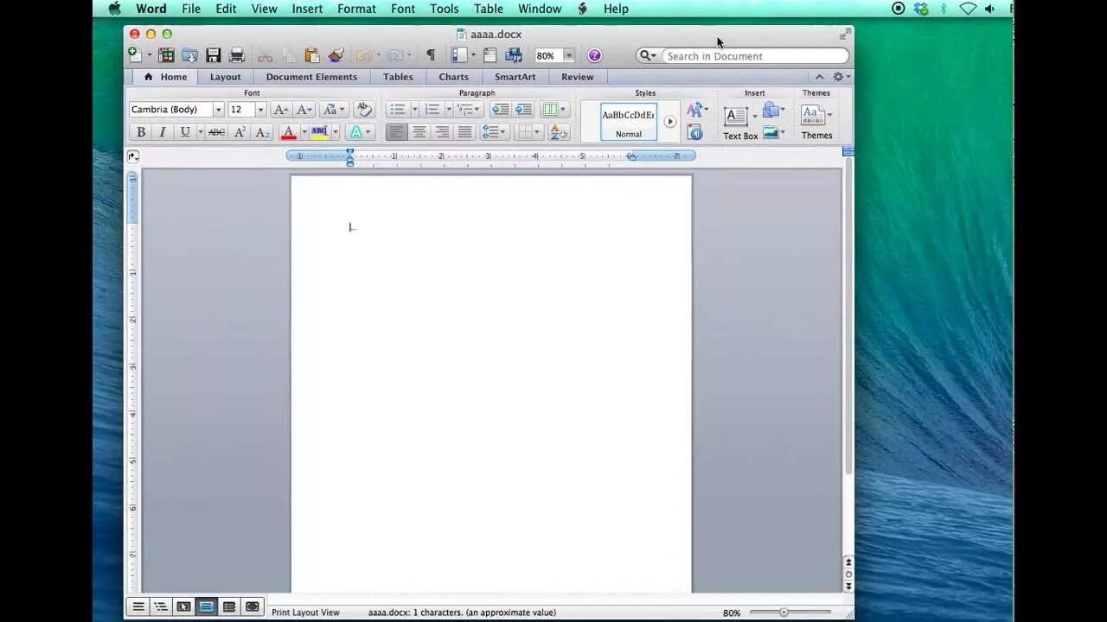1107x622 pixels.
Task: Open the borders dropdown
Action: [528, 132]
